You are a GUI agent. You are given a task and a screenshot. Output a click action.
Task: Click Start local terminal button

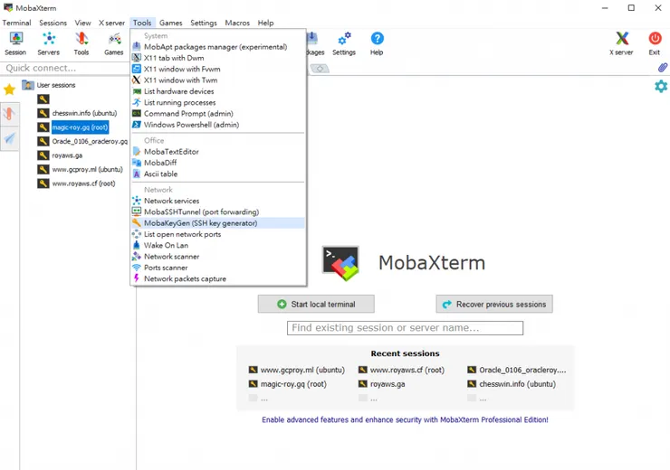316,304
